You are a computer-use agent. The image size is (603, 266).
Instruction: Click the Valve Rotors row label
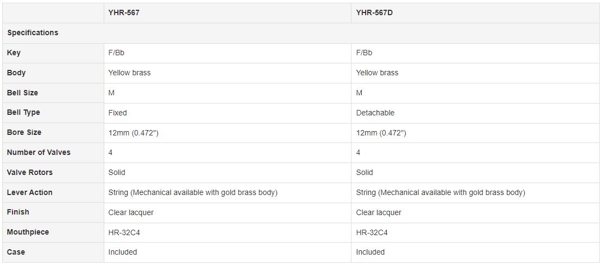(x=30, y=172)
